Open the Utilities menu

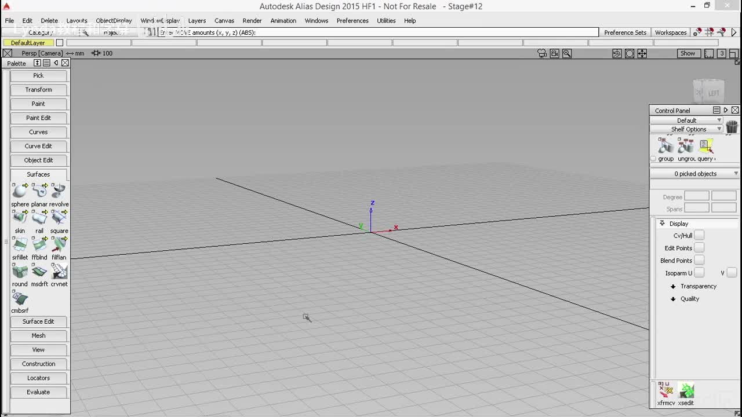click(386, 21)
